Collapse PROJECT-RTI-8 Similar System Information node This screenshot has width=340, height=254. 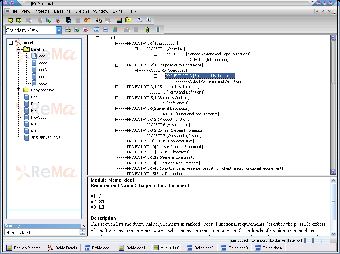point(117,130)
